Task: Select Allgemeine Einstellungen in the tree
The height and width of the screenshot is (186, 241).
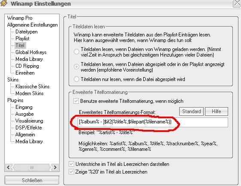Action: point(33,25)
